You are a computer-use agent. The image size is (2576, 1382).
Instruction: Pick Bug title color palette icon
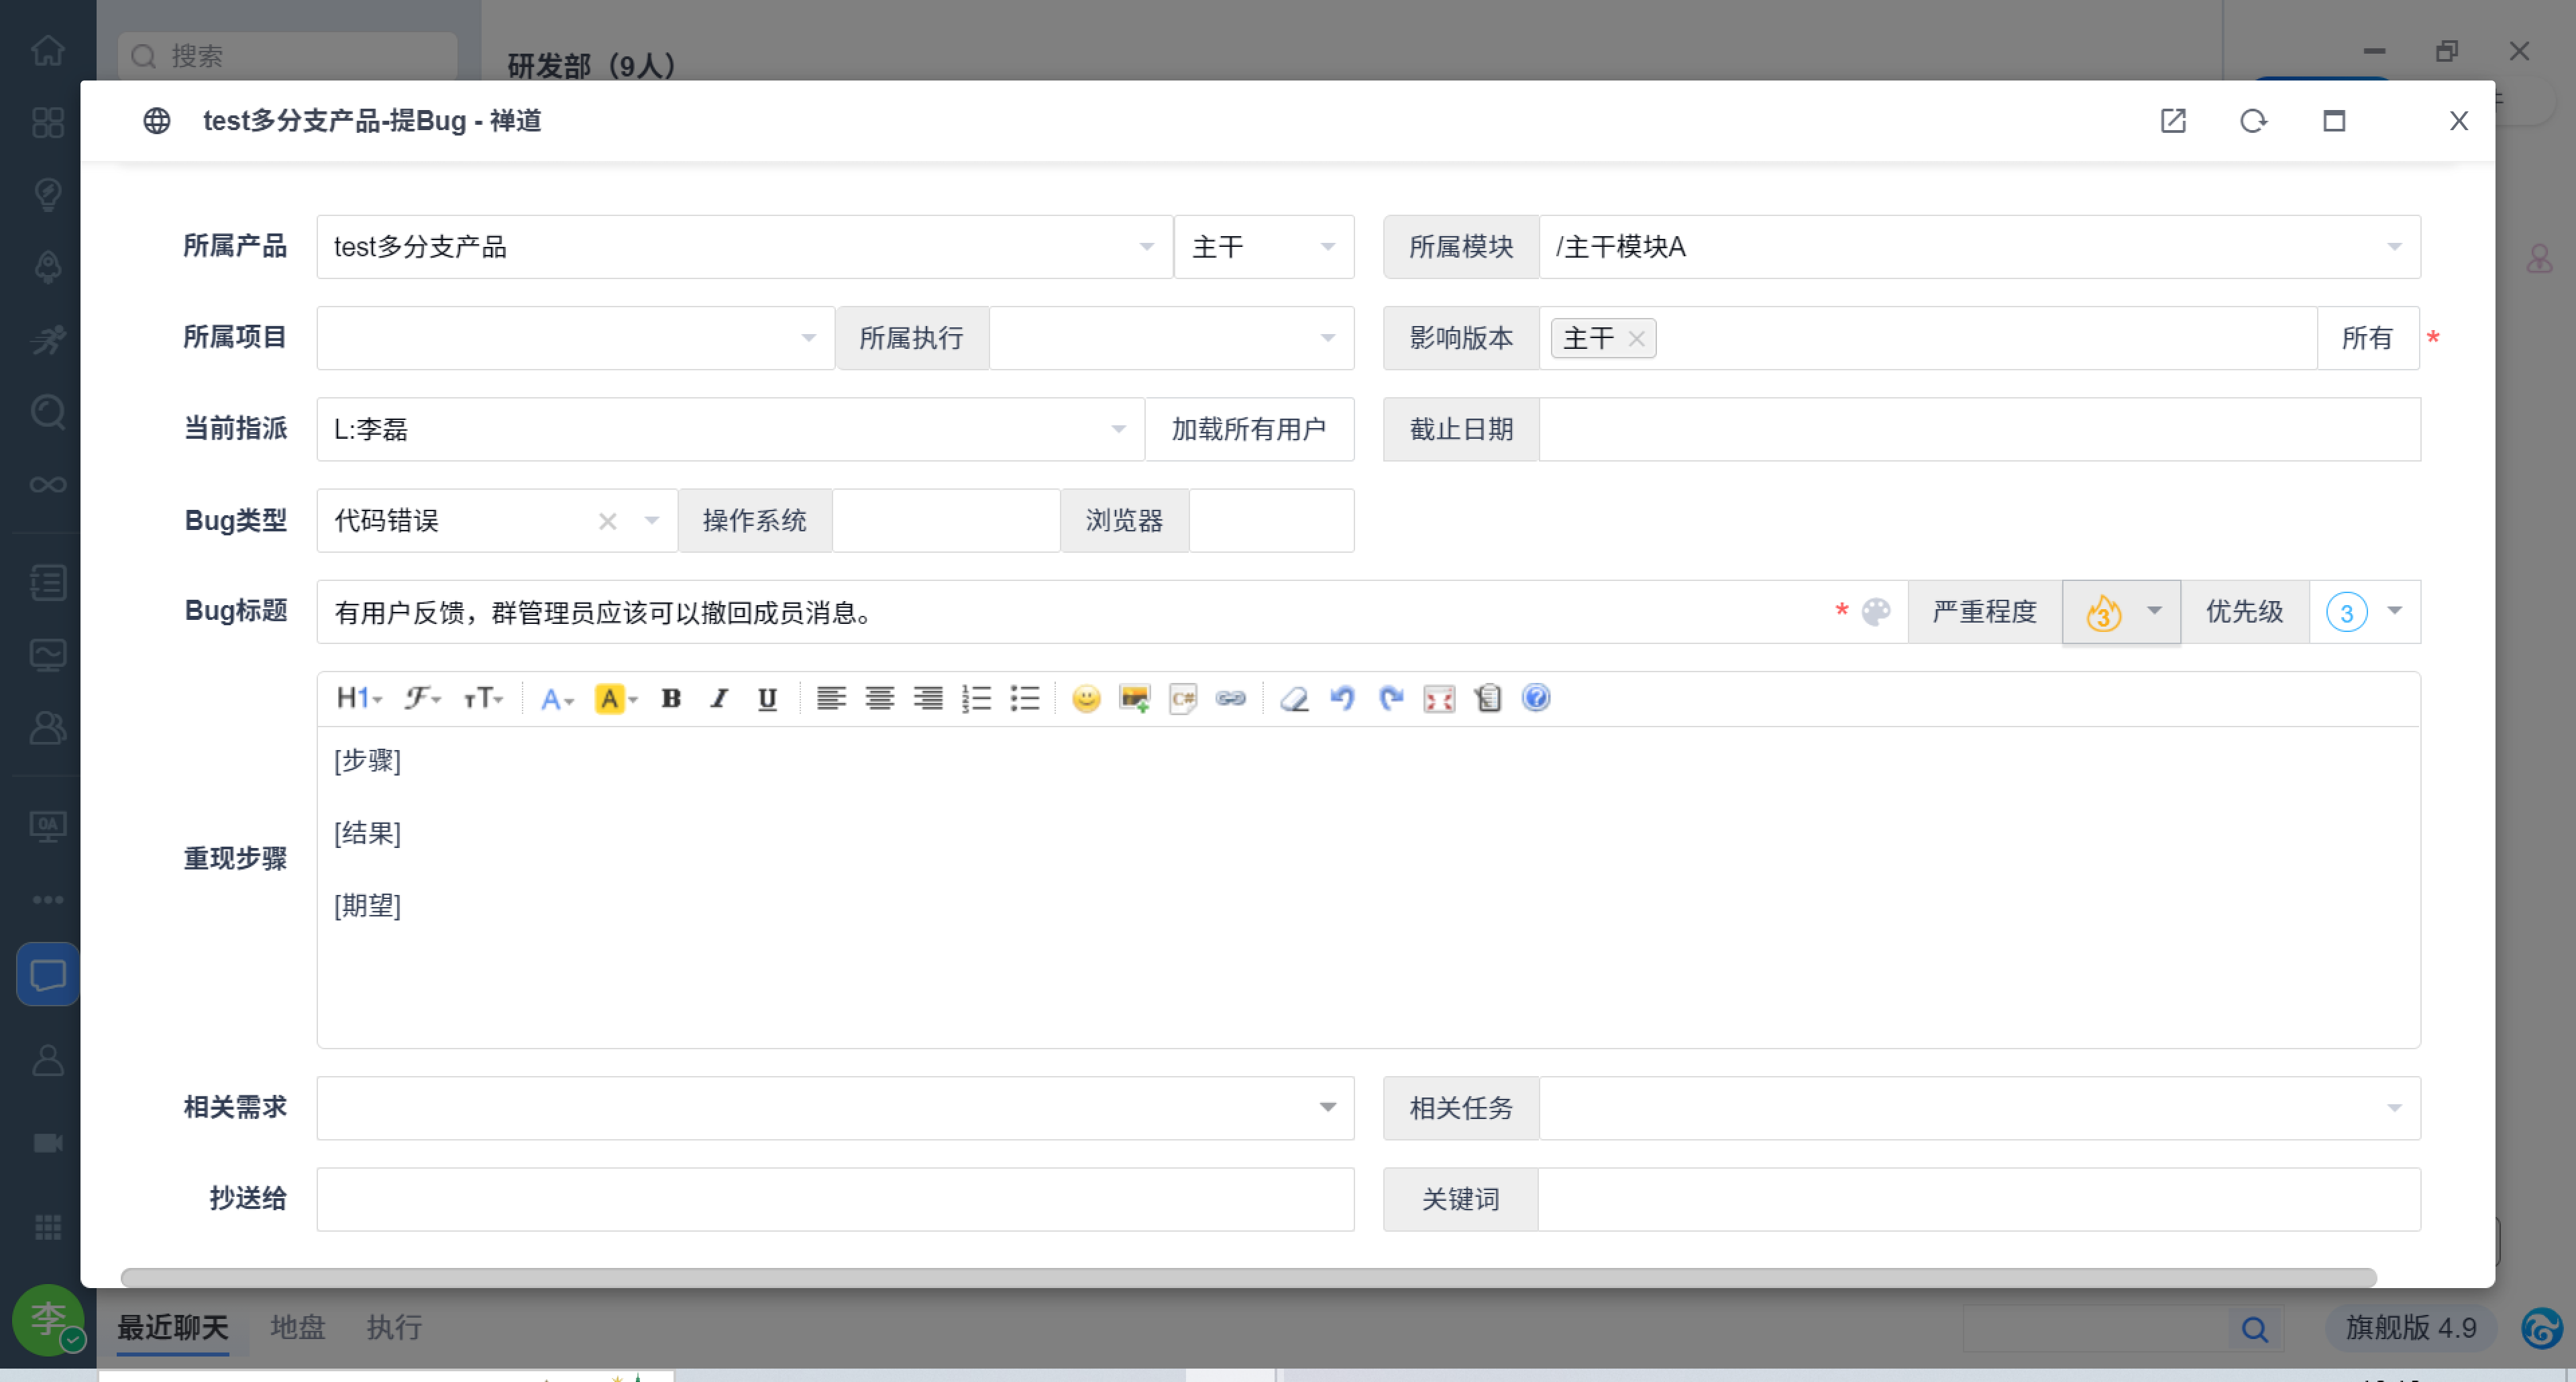click(x=1876, y=612)
